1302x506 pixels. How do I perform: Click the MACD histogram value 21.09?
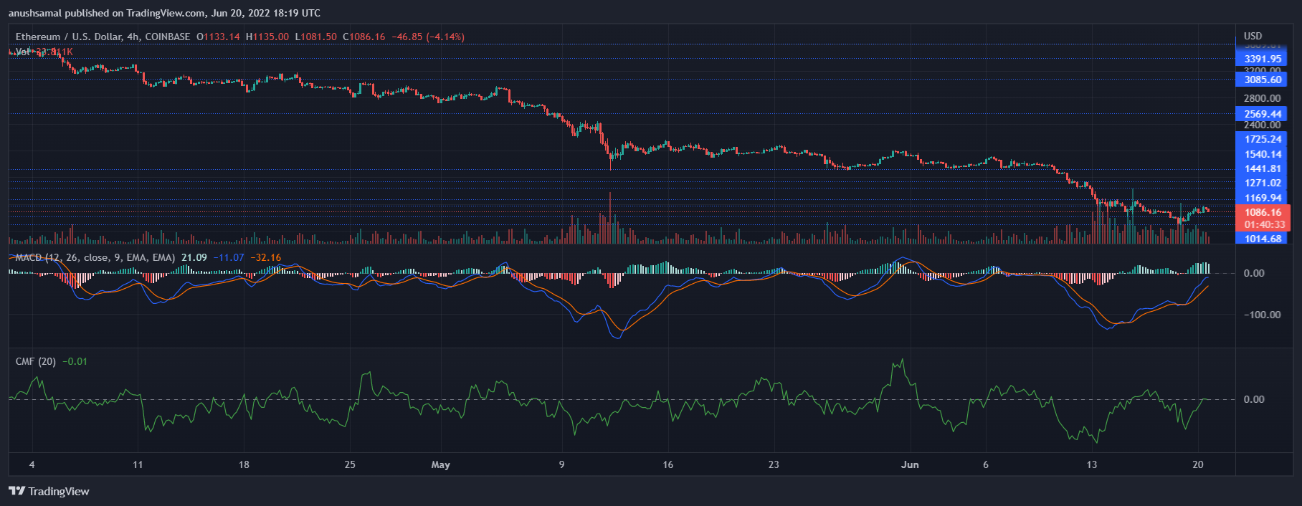point(194,257)
